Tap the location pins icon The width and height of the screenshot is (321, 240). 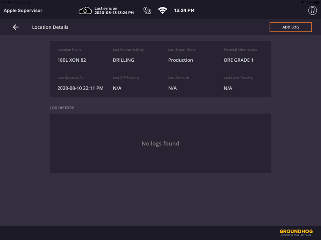(147, 11)
